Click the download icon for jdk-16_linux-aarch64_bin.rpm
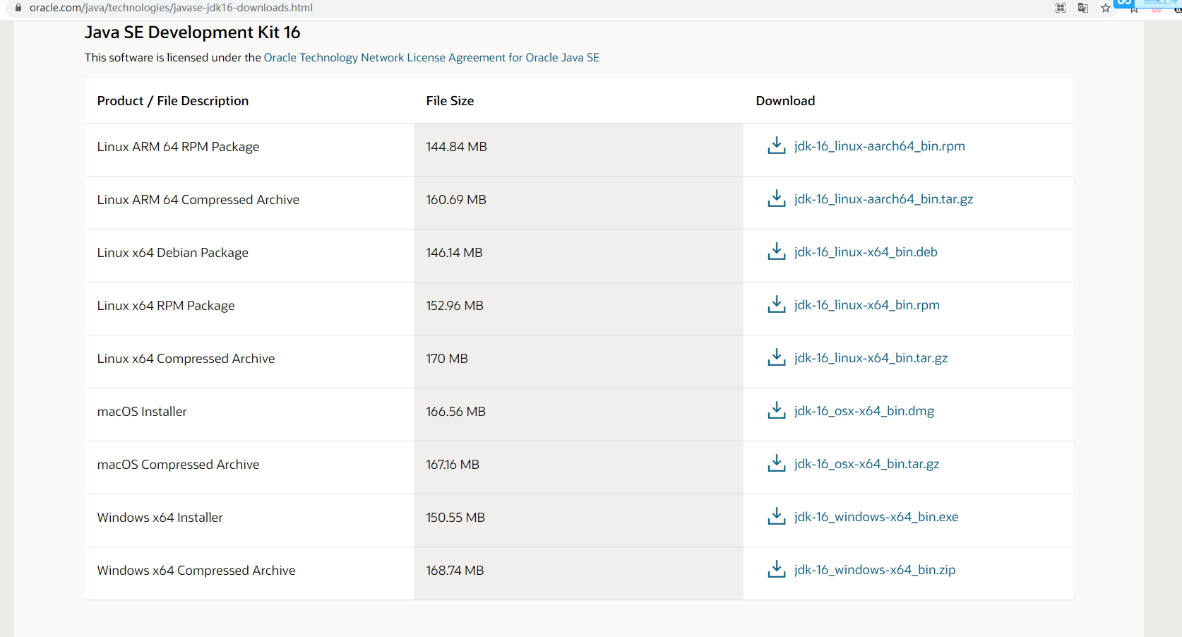Image resolution: width=1182 pixels, height=637 pixels. click(776, 145)
